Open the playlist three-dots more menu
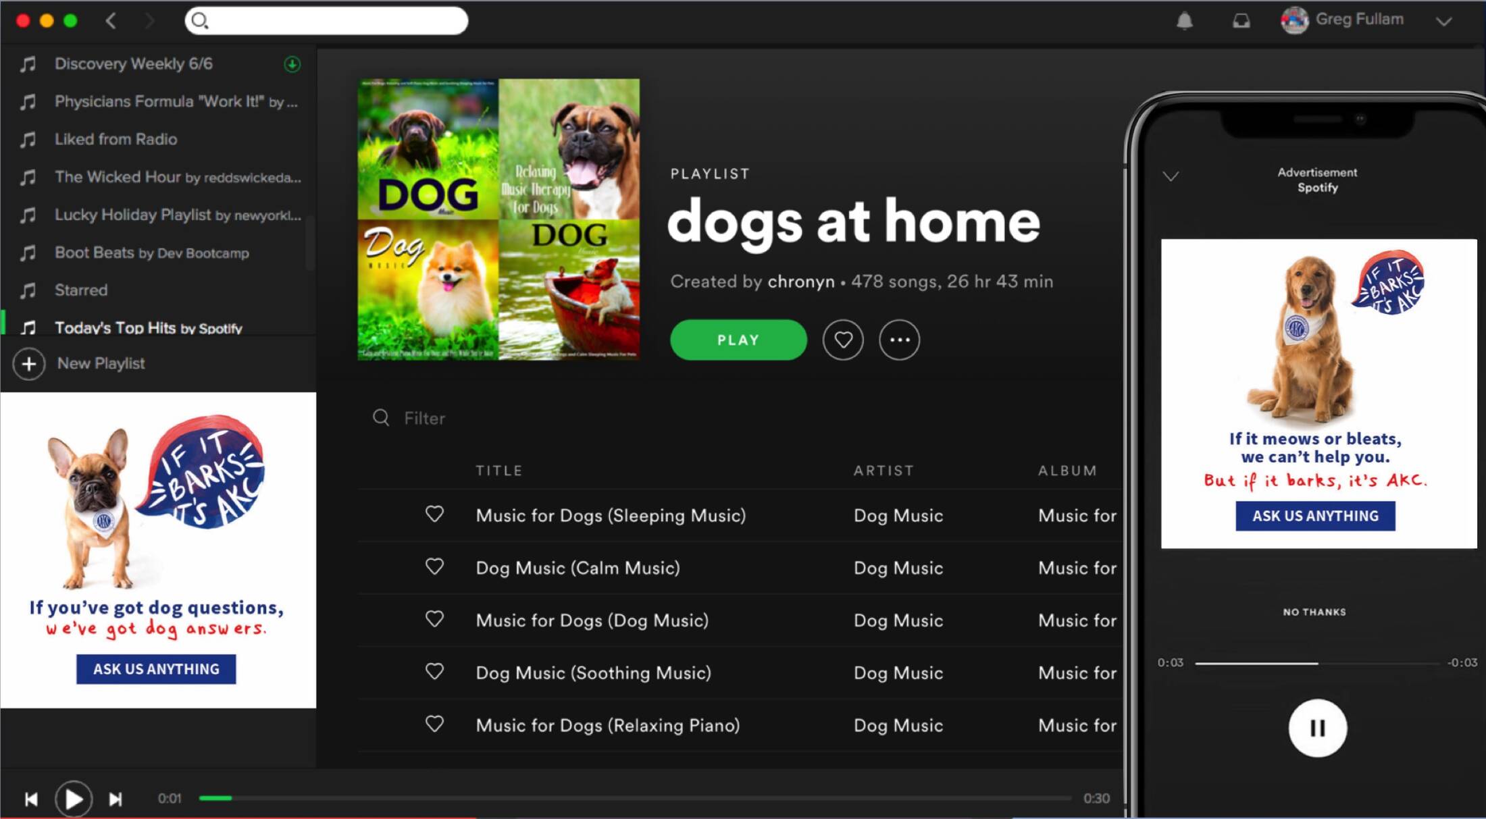The width and height of the screenshot is (1486, 819). [899, 340]
